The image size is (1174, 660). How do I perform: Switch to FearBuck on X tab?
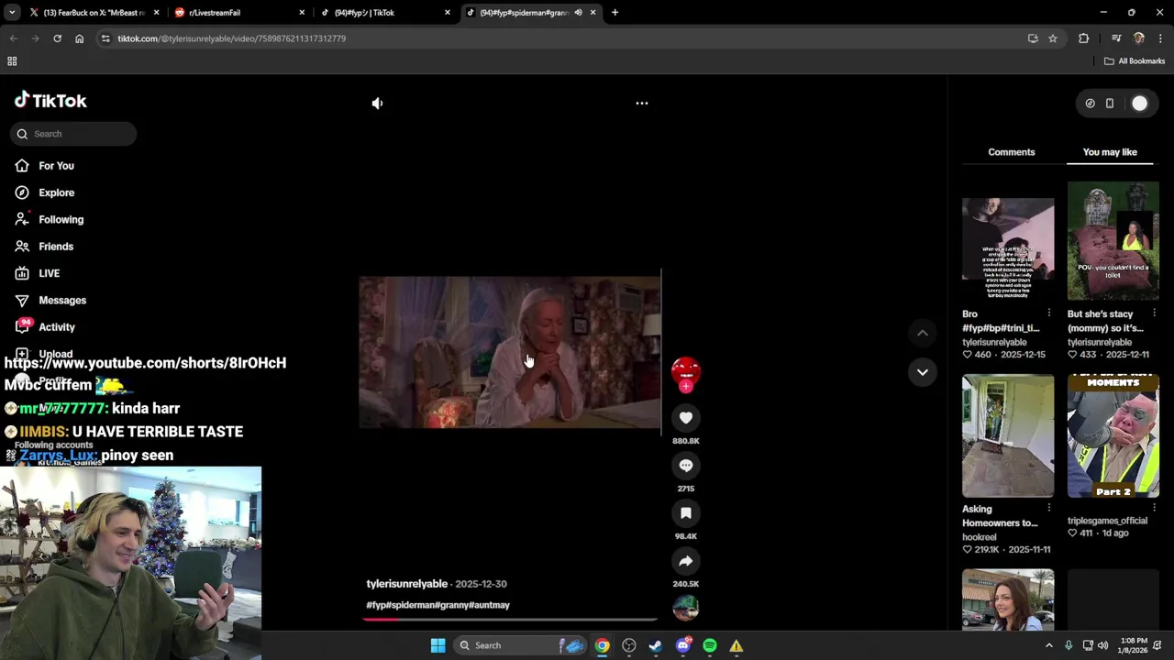tap(93, 13)
